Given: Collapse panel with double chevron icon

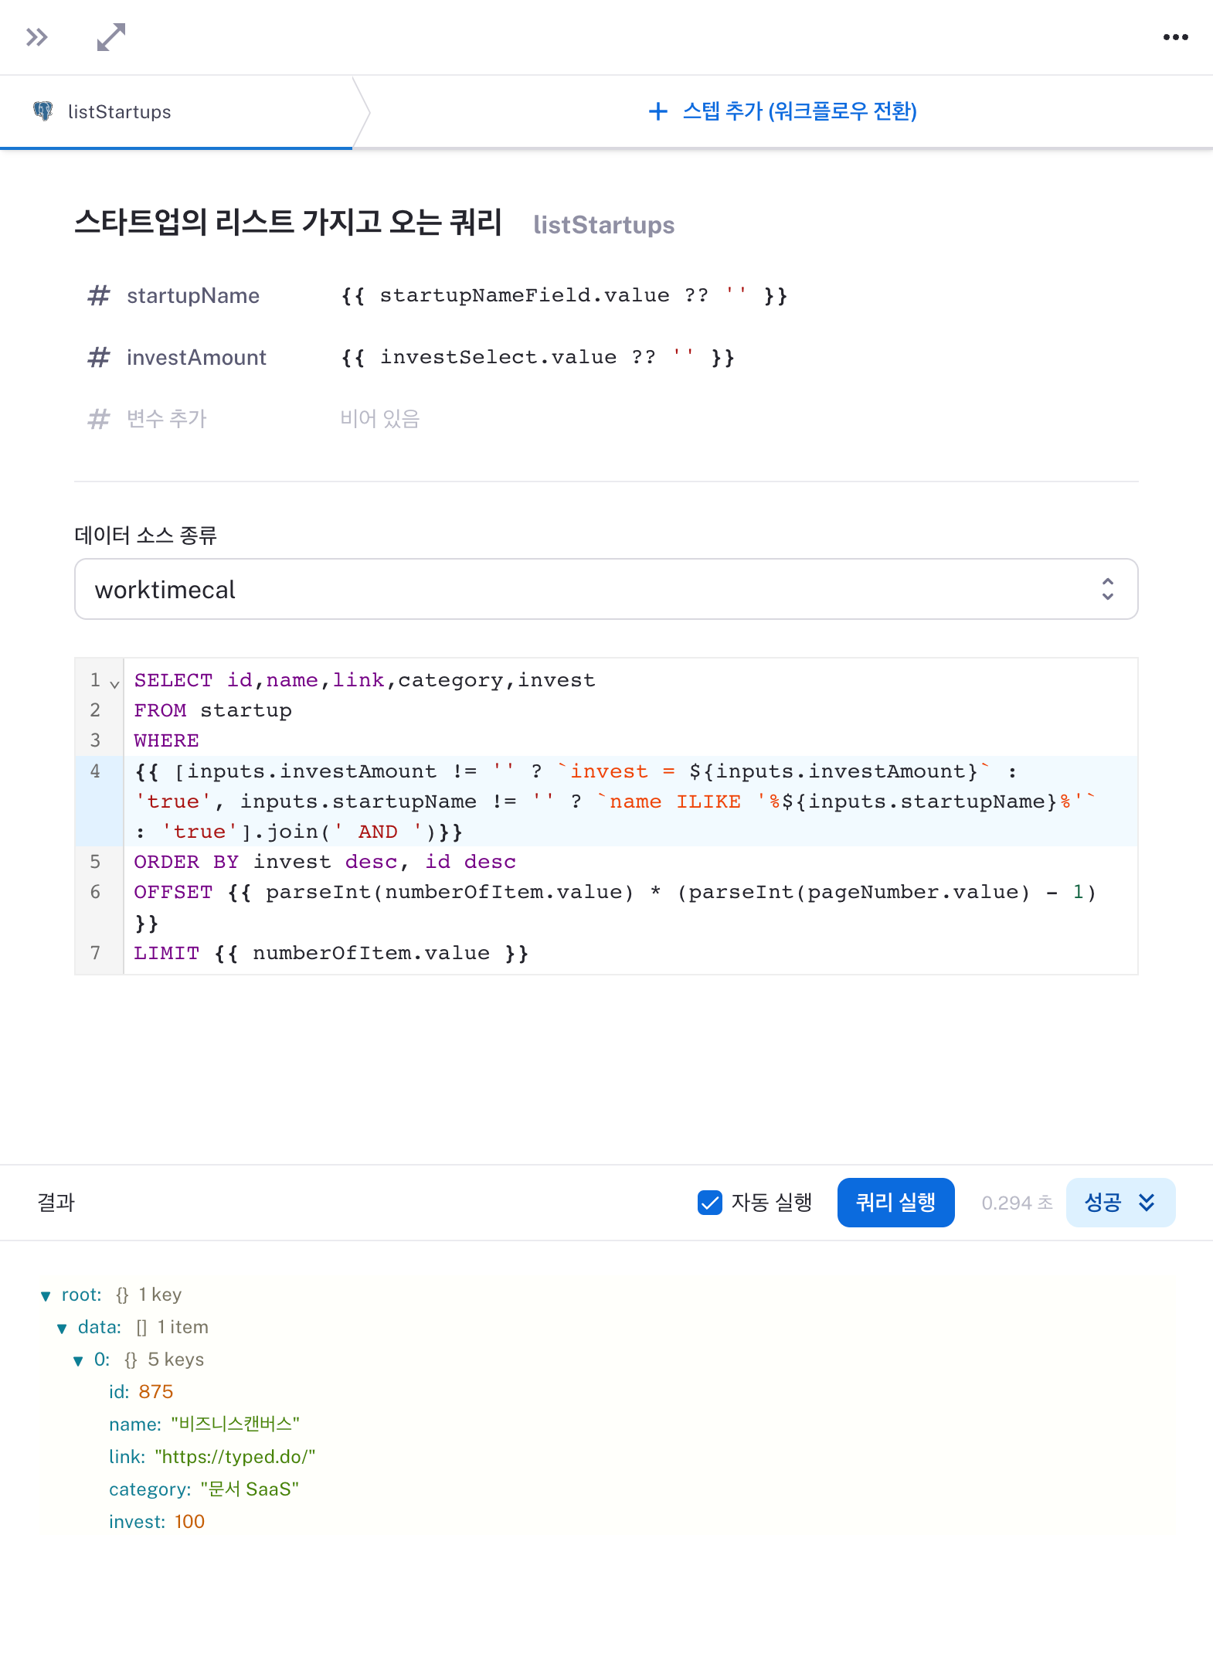Looking at the screenshot, I should [36, 37].
